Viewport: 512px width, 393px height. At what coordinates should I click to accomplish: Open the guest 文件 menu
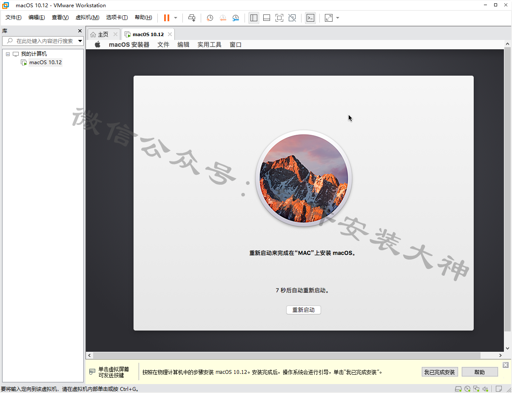pos(163,45)
